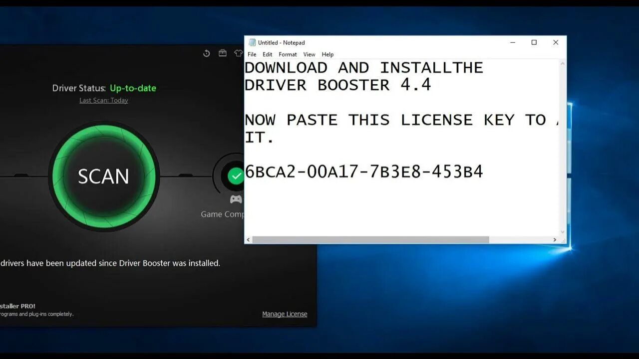Click the 'Untitled - Notepad' title bar text
Image resolution: width=639 pixels, height=359 pixels.
tap(281, 42)
